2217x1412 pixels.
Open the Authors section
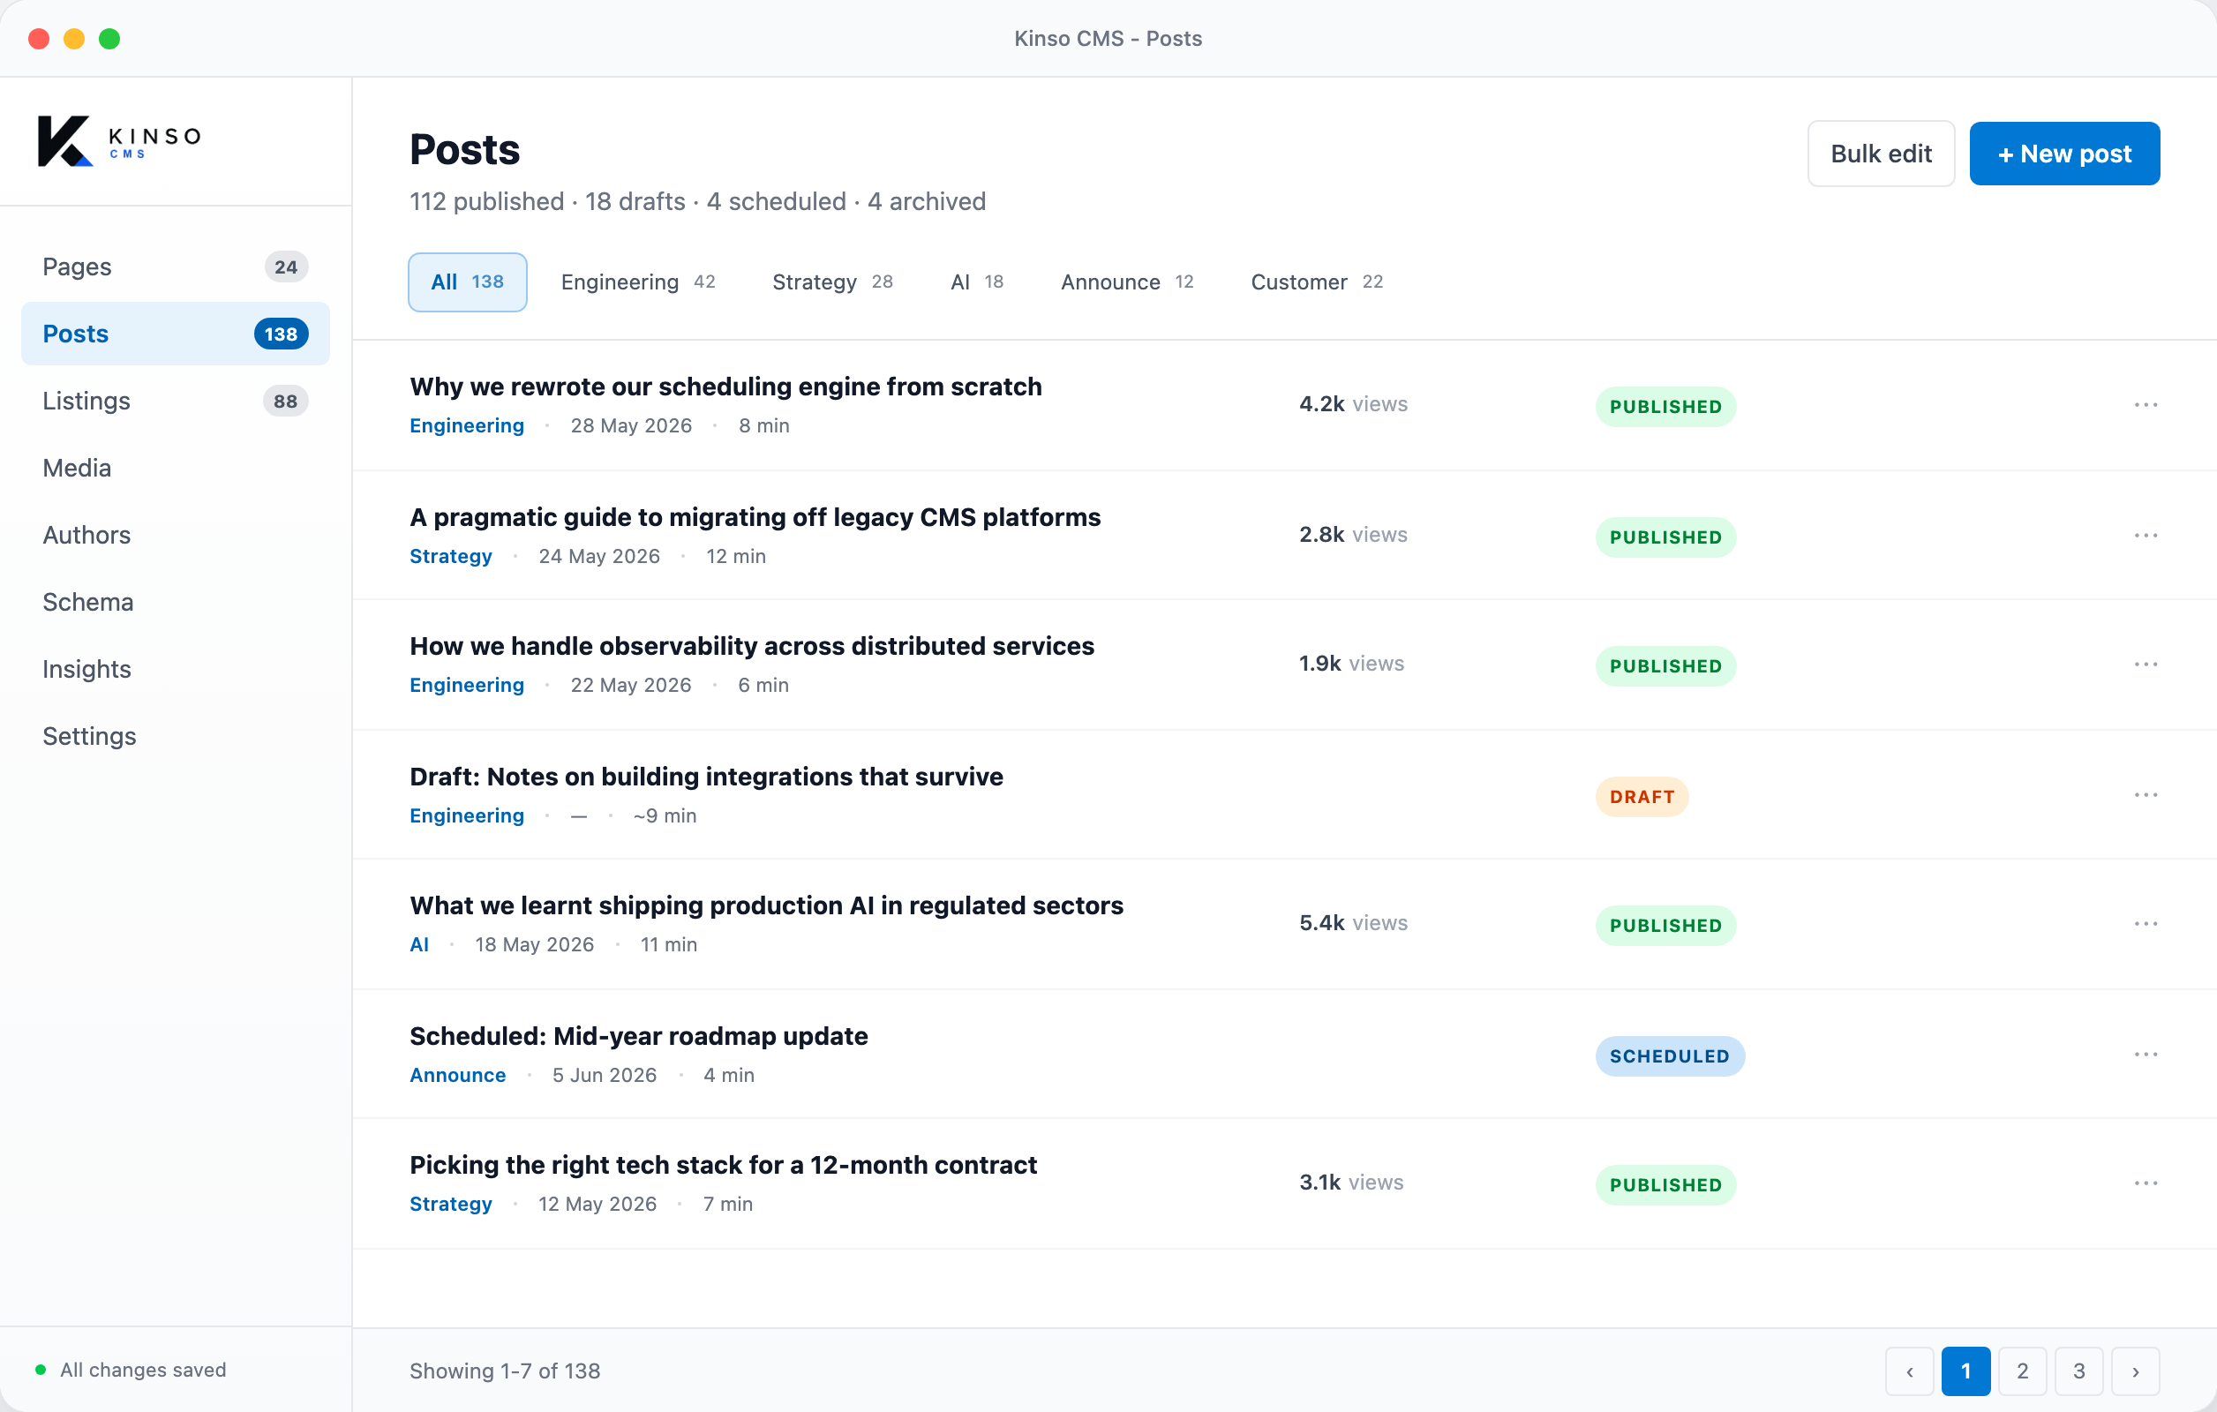click(x=175, y=536)
